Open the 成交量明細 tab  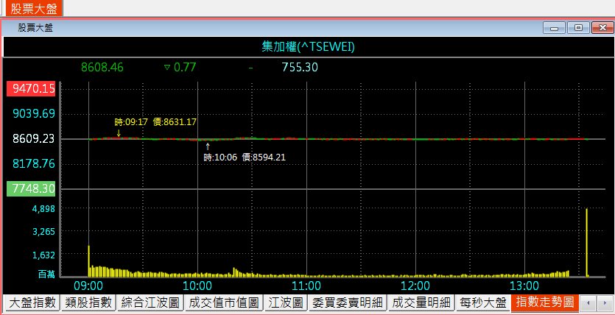419,302
